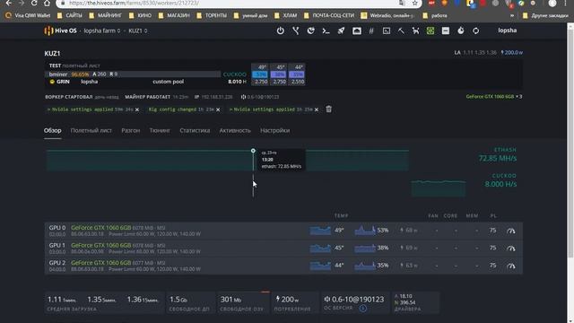
Task: Open the Активность tab
Action: tap(235, 130)
